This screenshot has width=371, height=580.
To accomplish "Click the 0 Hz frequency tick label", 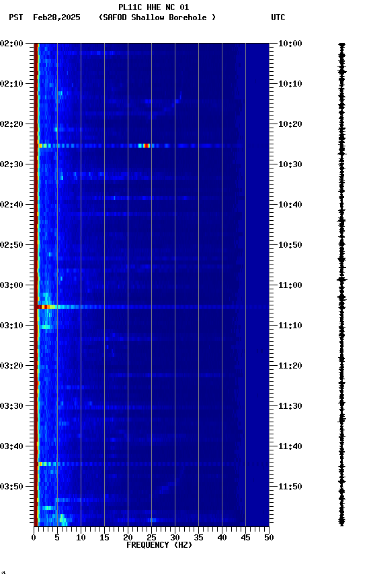I will pyautogui.click(x=34, y=538).
